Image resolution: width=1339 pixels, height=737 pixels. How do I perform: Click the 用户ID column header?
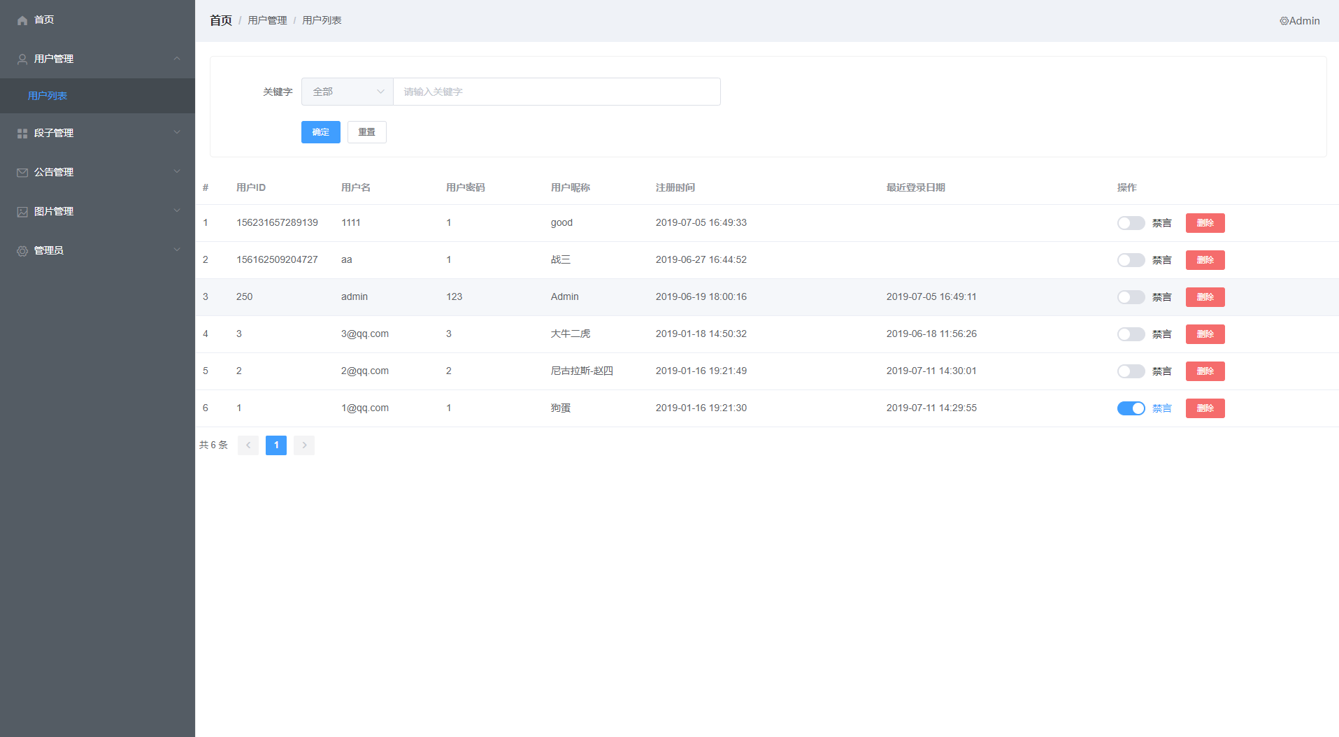[x=251, y=187]
